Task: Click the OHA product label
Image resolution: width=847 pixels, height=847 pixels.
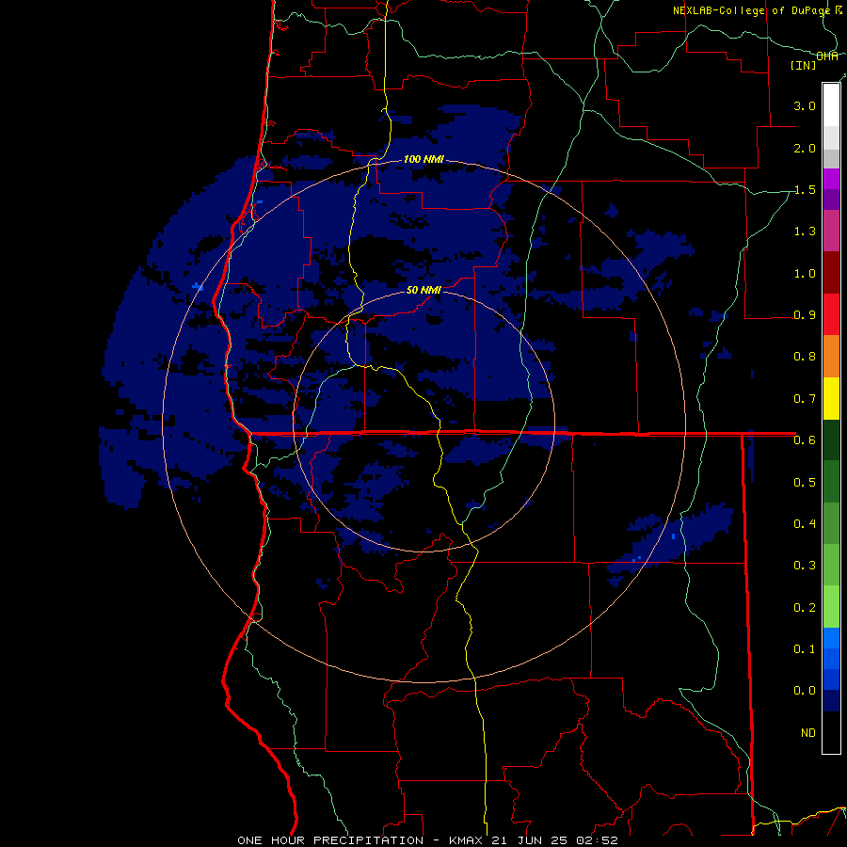Action: [827, 56]
